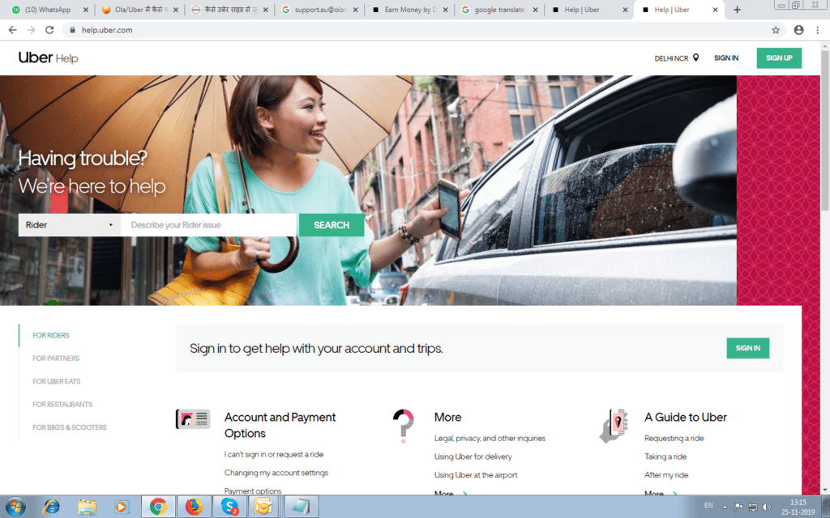Click the DELHI NCR location text
830x518 pixels.
[x=671, y=58]
